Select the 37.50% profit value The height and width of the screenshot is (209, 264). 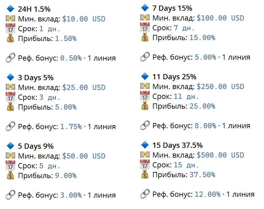click(x=202, y=175)
